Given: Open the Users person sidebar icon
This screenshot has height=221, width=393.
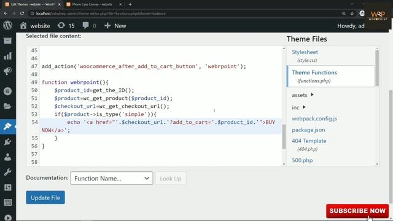Looking at the screenshot, I should (x=7, y=157).
